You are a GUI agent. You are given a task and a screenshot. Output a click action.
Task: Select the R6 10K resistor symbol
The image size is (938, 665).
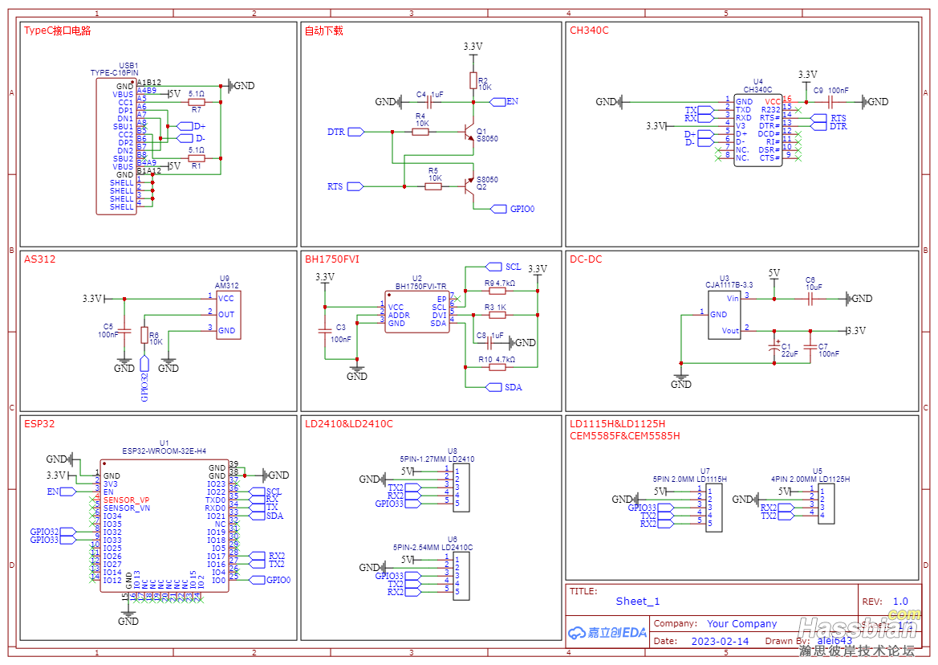pyautogui.click(x=144, y=335)
